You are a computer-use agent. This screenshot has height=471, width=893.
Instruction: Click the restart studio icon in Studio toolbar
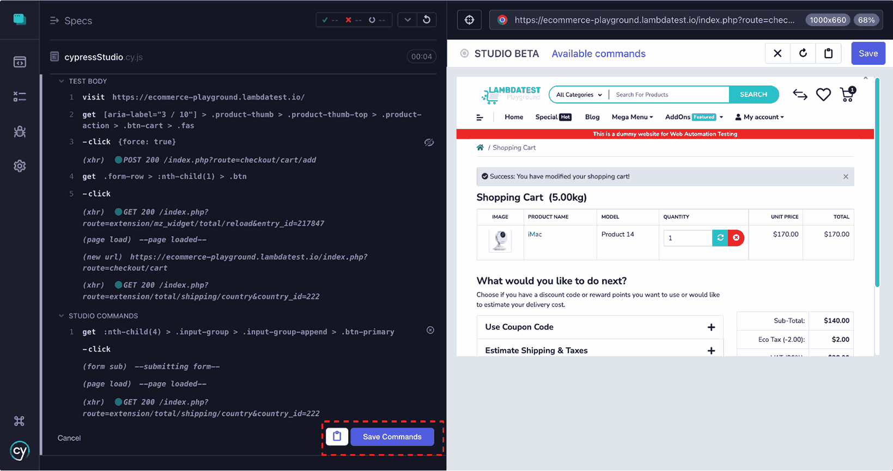803,53
